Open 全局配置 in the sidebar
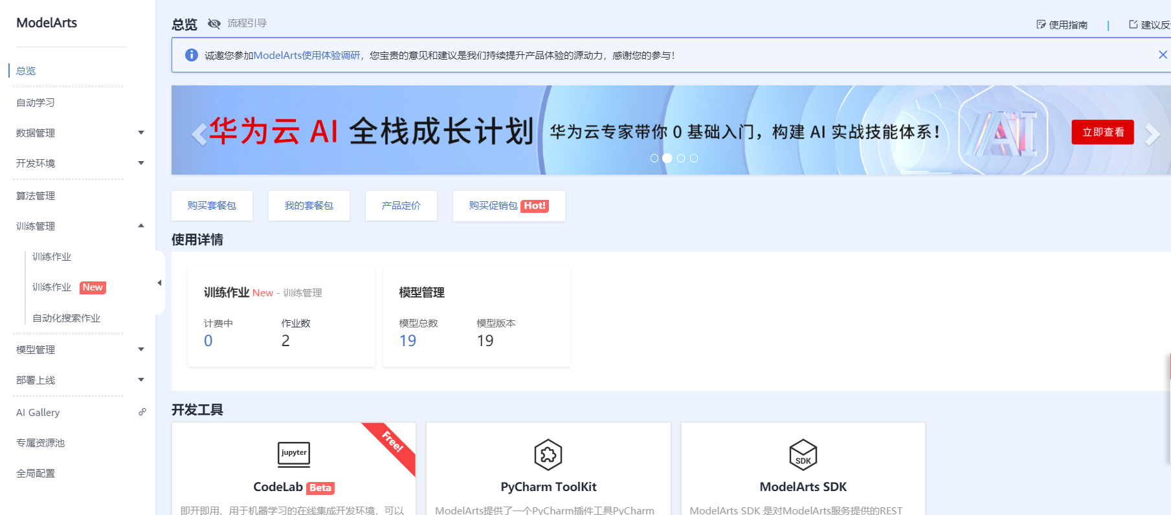This screenshot has height=515, width=1171. click(36, 473)
